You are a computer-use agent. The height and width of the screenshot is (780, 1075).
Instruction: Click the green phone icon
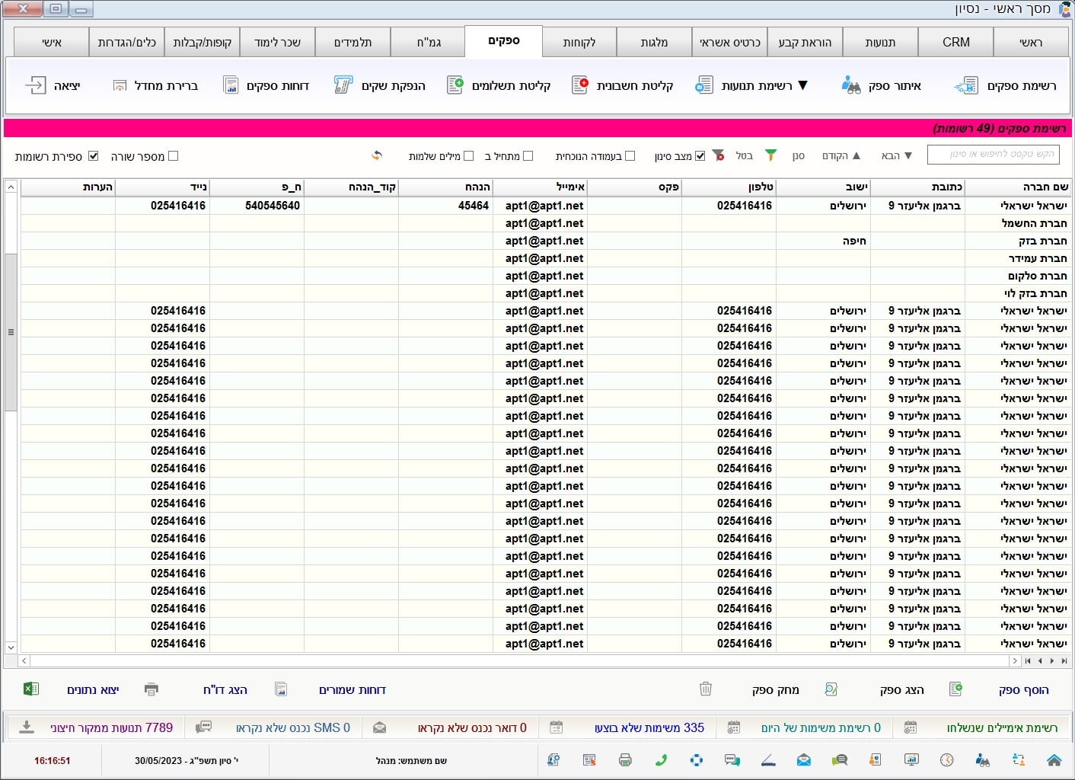coord(661,760)
